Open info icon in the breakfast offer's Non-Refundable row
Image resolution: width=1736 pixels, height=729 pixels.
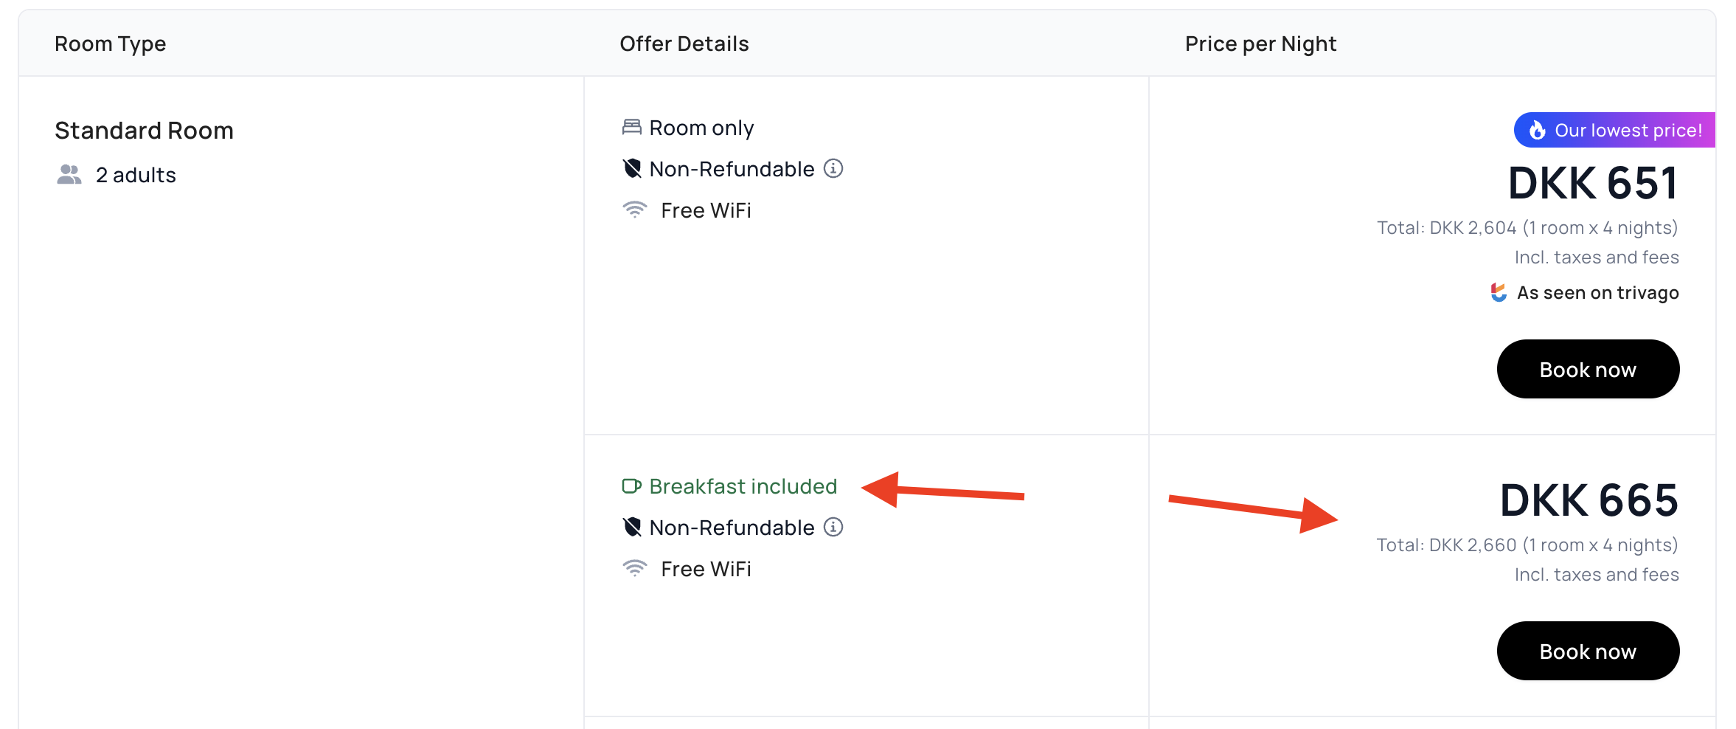[833, 528]
